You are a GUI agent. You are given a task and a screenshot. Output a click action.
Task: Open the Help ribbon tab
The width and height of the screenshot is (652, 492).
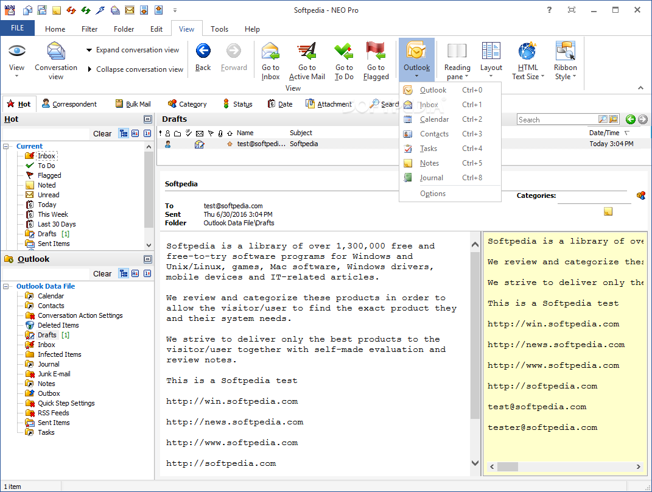252,29
